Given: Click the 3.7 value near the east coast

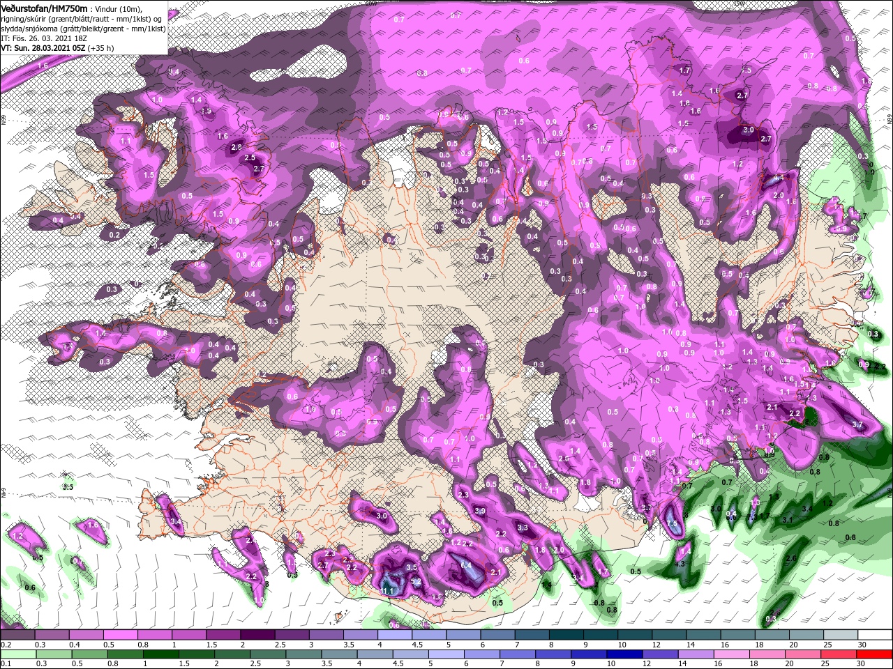Looking at the screenshot, I should point(857,424).
